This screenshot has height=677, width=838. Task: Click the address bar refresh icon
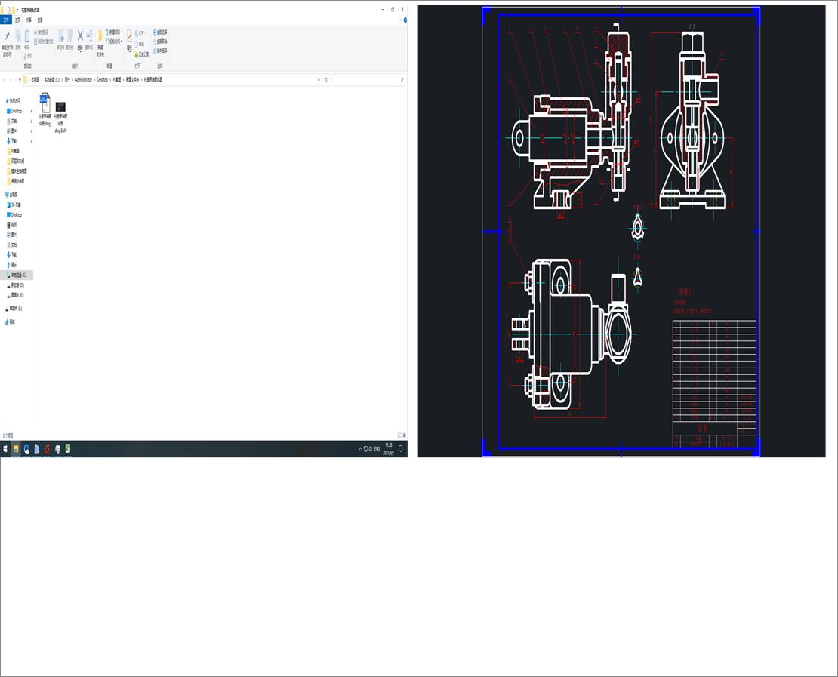[326, 79]
